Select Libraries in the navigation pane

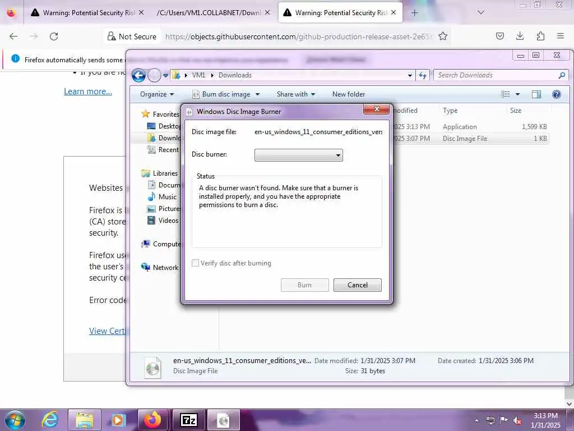(x=160, y=173)
